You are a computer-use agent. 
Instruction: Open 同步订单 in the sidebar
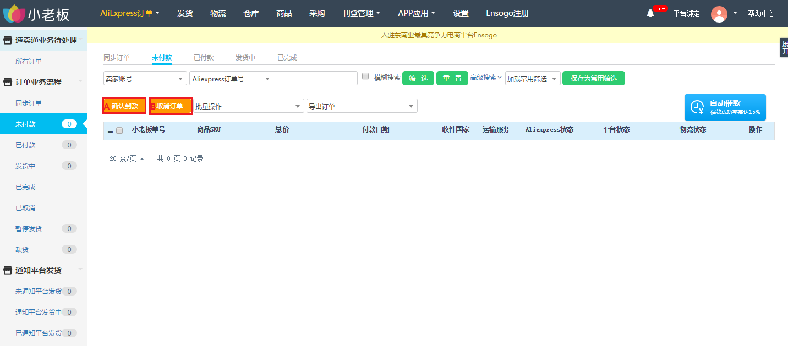tap(29, 103)
